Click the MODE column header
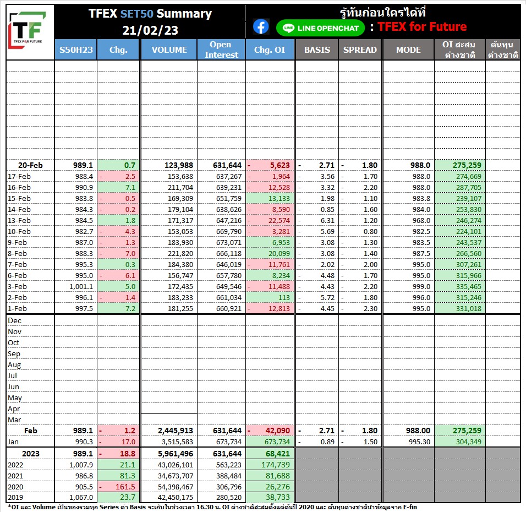 (408, 50)
